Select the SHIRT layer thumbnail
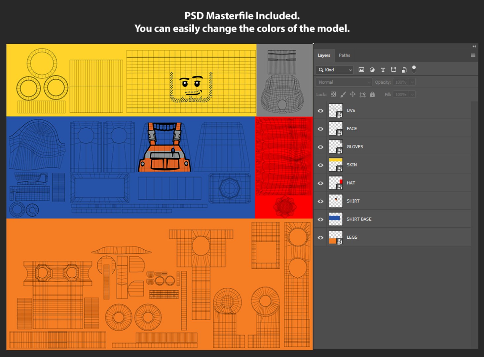This screenshot has height=357, width=484. (x=336, y=201)
